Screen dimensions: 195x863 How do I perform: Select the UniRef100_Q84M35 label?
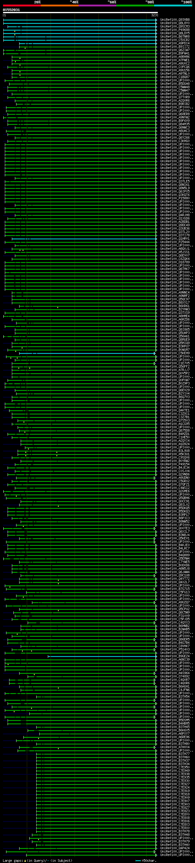[x=175, y=124]
